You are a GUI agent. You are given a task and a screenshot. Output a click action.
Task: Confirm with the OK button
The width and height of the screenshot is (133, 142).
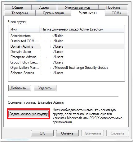pyautogui.click(x=42, y=133)
